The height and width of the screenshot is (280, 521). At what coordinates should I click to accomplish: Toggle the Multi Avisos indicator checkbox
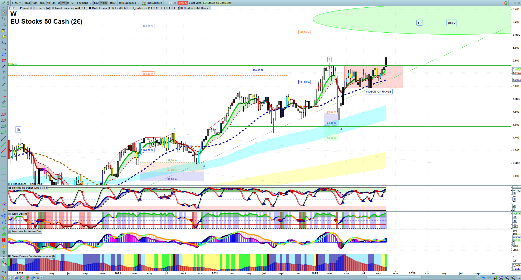point(90,8)
